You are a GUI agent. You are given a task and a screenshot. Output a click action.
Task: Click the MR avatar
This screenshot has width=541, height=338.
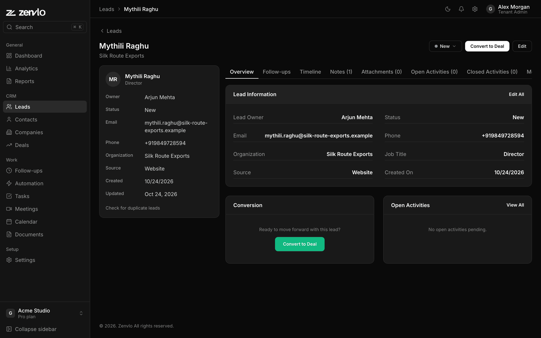tap(113, 79)
